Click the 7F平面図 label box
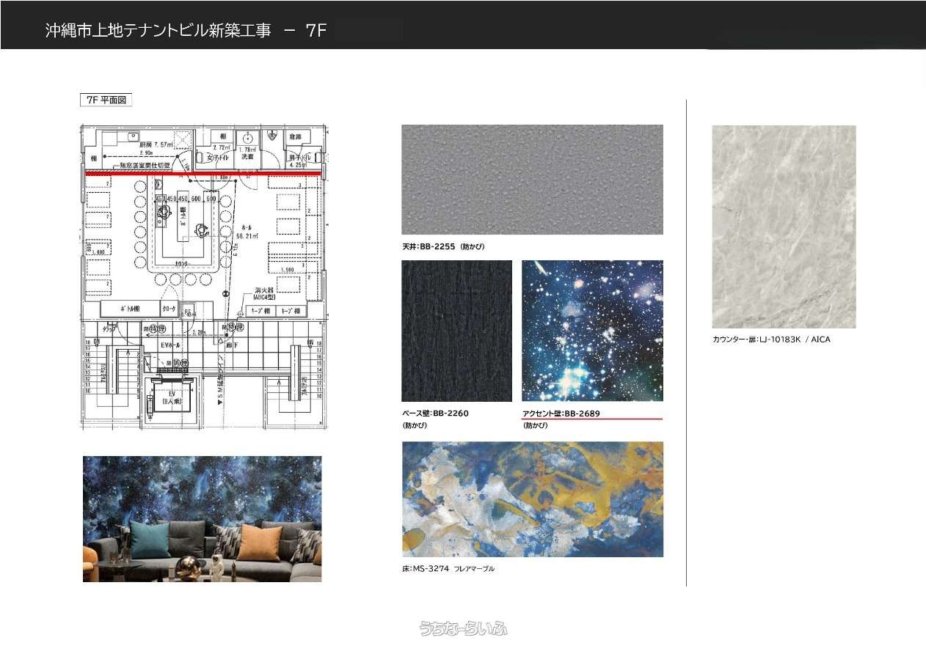This screenshot has height=654, width=926. pyautogui.click(x=106, y=100)
